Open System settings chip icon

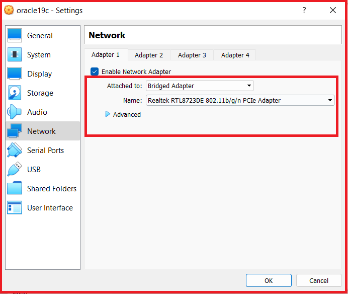point(15,54)
